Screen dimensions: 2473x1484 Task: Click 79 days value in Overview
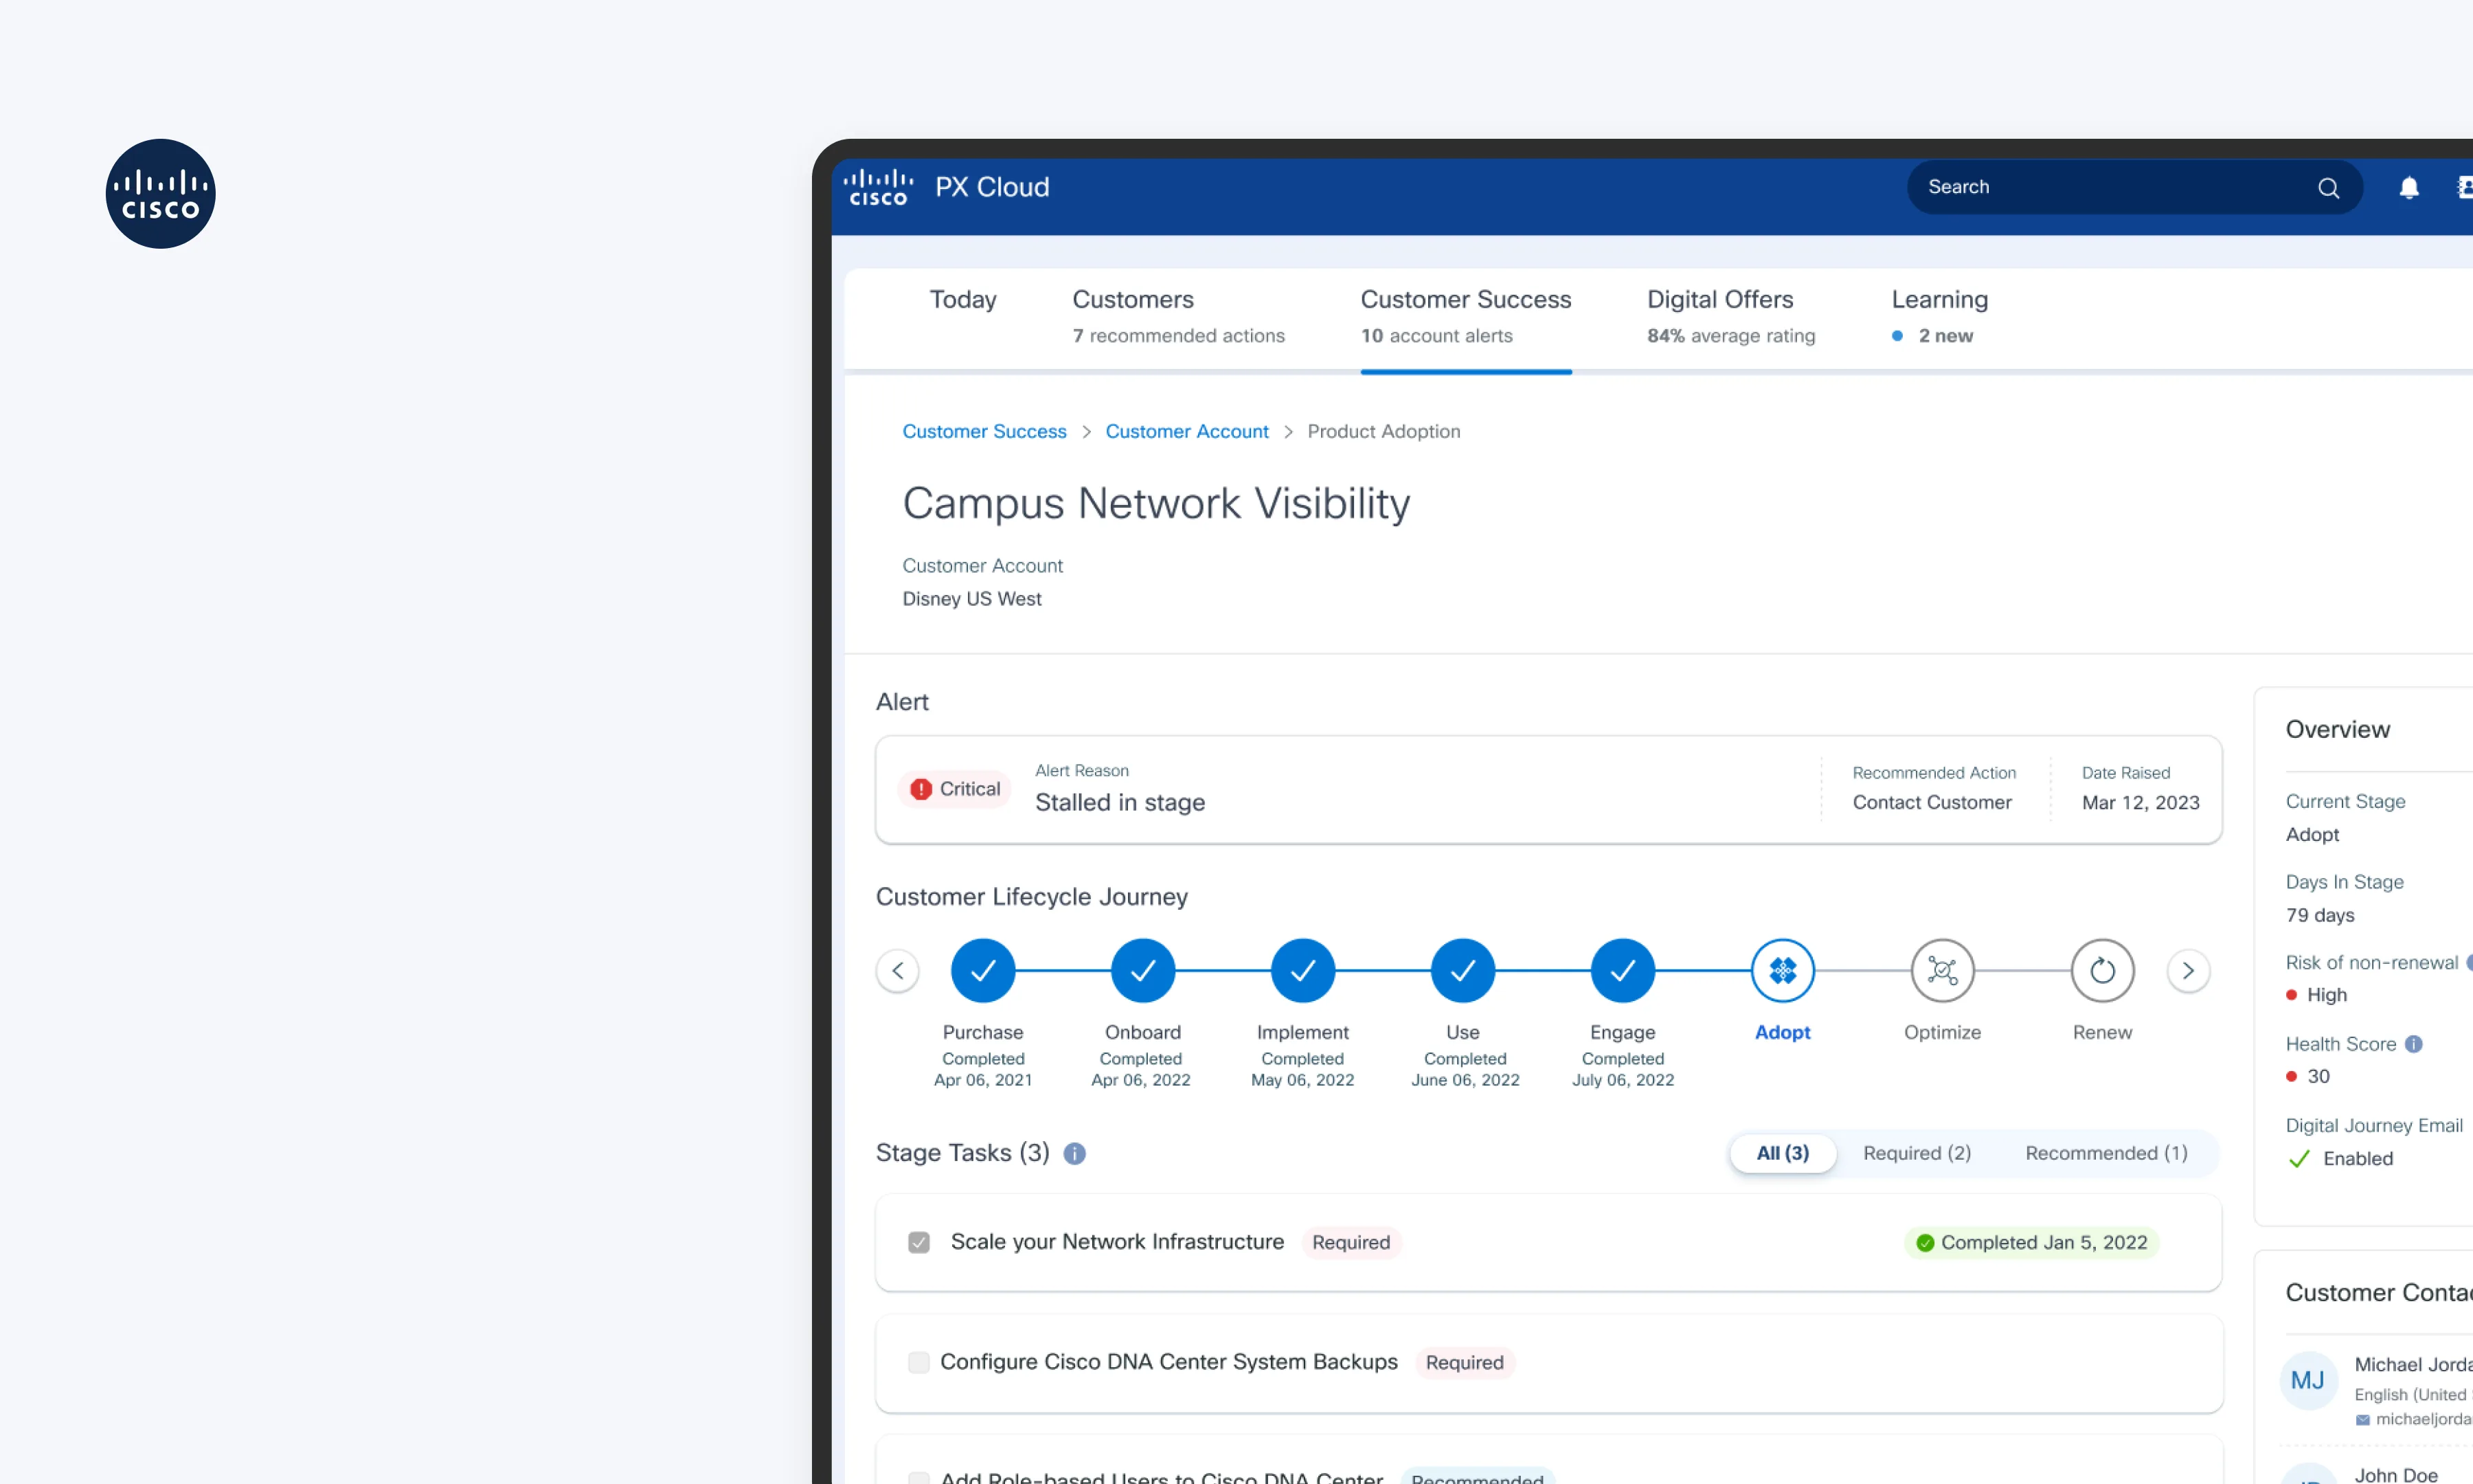pyautogui.click(x=2319, y=915)
